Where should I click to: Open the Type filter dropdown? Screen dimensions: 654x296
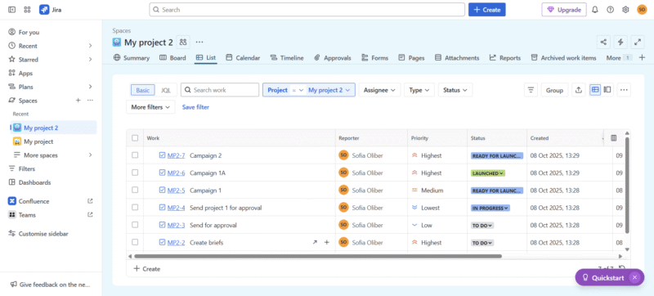click(419, 90)
